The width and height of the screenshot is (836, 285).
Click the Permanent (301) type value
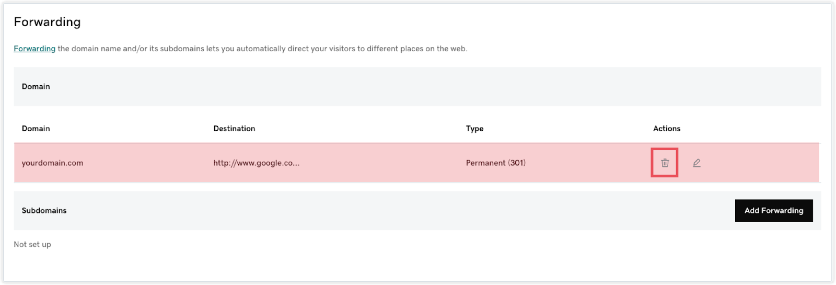tap(496, 163)
